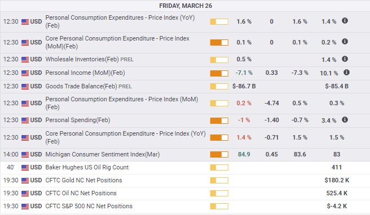Click volatility bar for Personal Income MoM
Image resolution: width=370 pixels, height=215 pixels.
click(219, 74)
